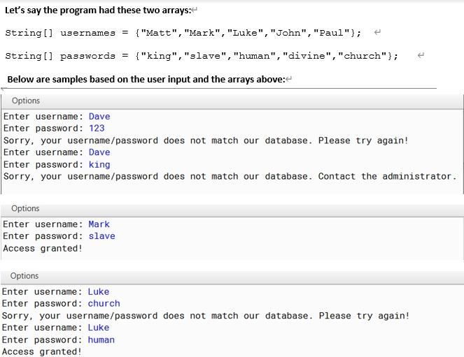Click the "king" password entry
Image resolution: width=464 pixels, height=357 pixels.
click(99, 164)
